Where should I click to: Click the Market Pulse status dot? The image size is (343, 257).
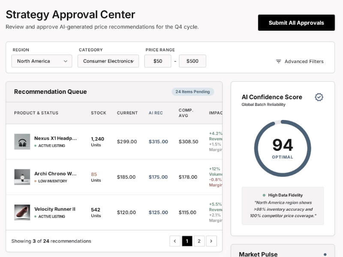coord(325,254)
